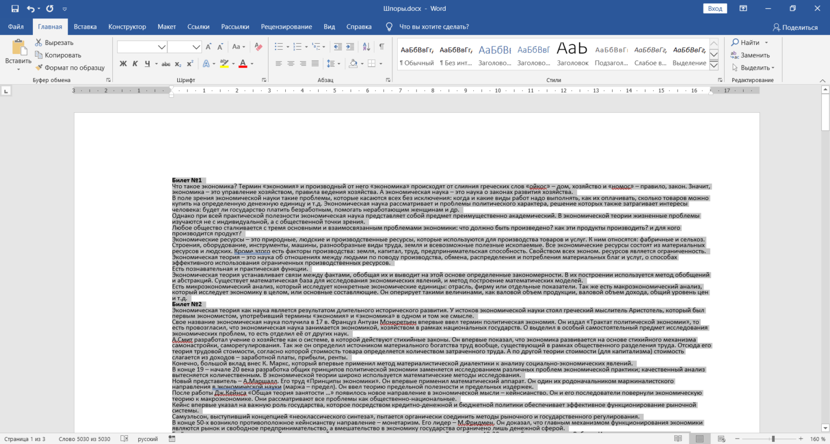Click Поделиться share button
Image resolution: width=830 pixels, height=444 pixels.
(795, 27)
